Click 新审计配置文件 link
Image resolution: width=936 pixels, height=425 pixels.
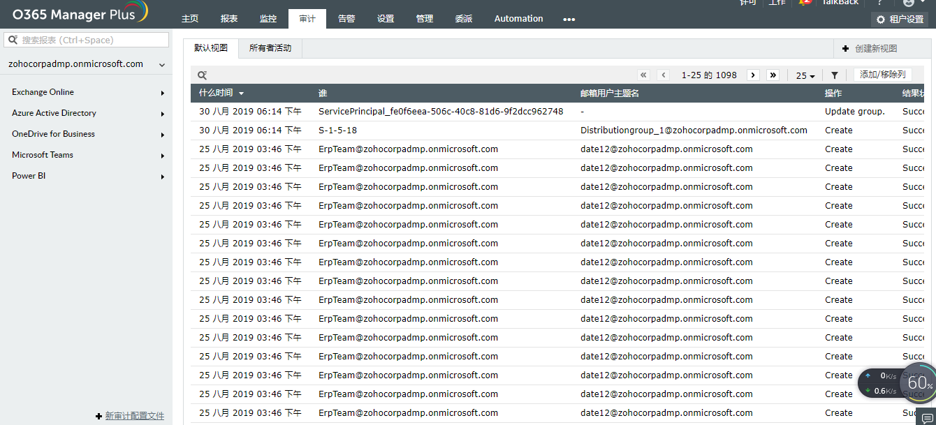point(135,416)
